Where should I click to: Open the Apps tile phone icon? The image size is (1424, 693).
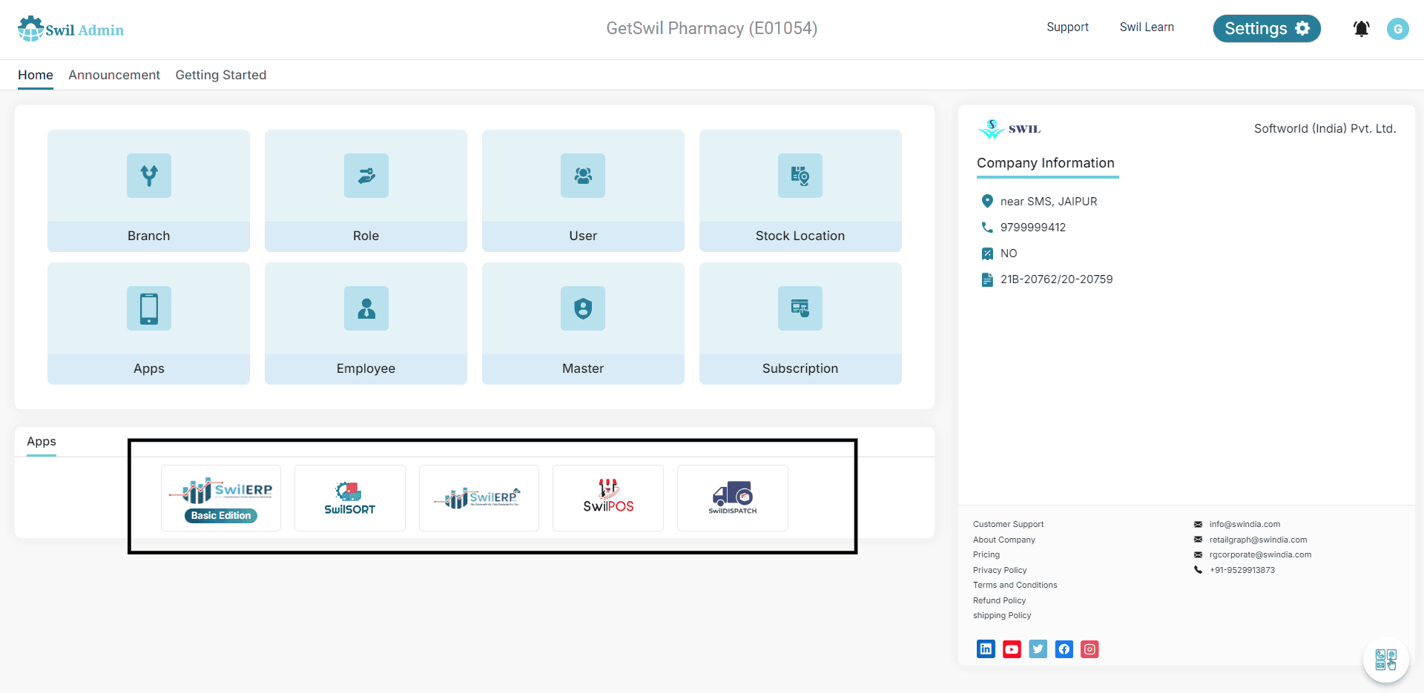[149, 308]
